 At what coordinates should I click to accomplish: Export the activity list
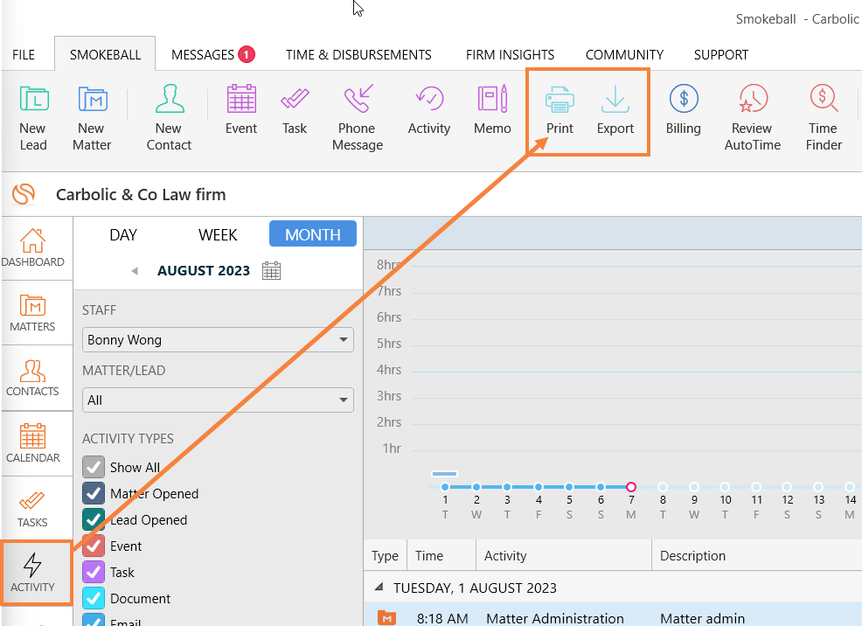point(615,110)
